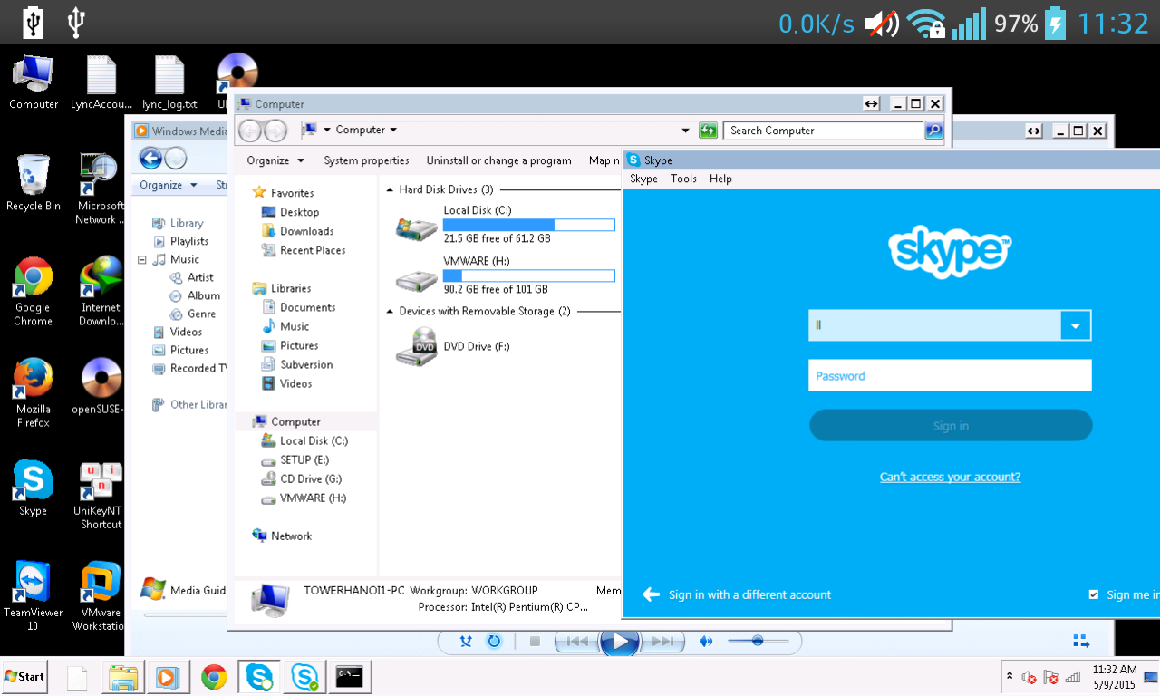Click Sign in button in Skype
Image resolution: width=1160 pixels, height=696 pixels.
[951, 425]
